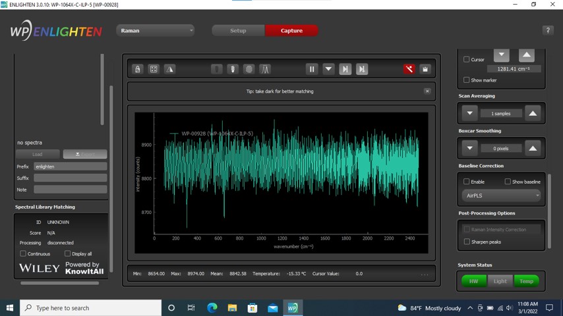Click the mirror/invert axis icon
Image resolution: width=563 pixels, height=316 pixels.
tap(169, 69)
